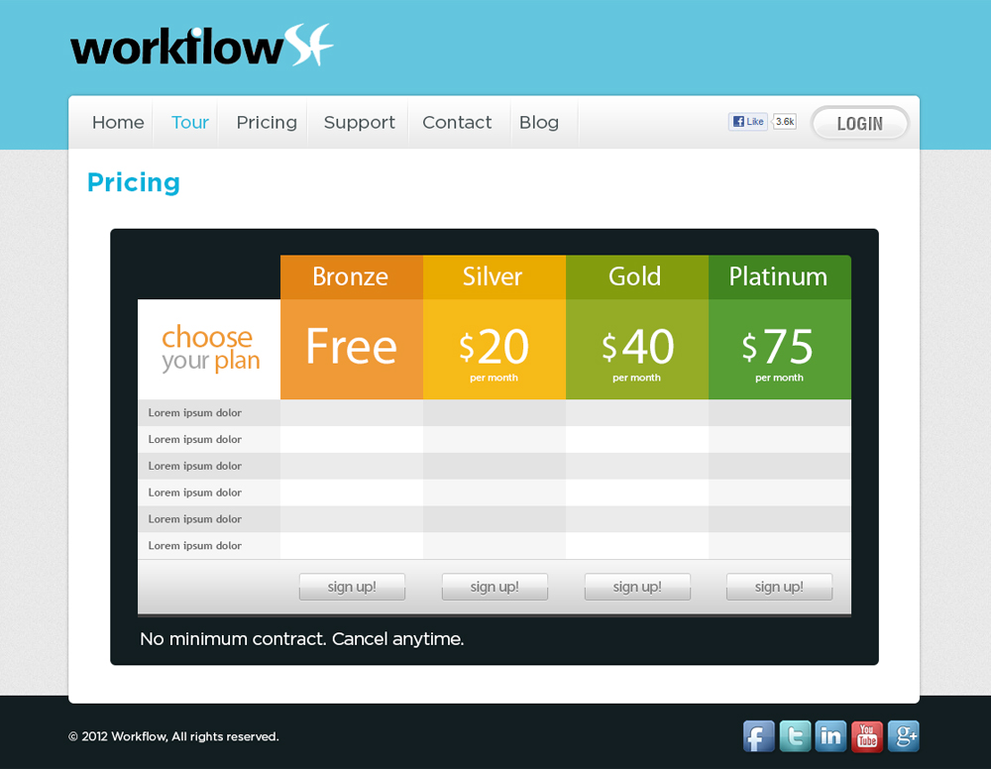Sign up for the Silver plan
The width and height of the screenshot is (991, 769).
tap(495, 587)
